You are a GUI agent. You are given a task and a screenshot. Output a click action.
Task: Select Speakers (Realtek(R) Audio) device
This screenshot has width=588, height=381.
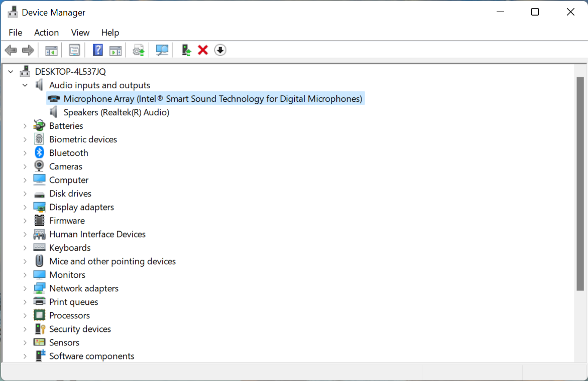(116, 112)
